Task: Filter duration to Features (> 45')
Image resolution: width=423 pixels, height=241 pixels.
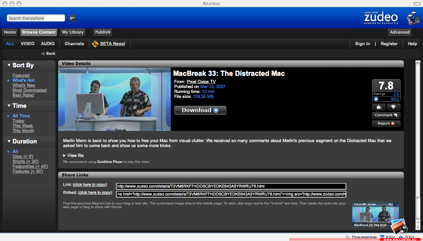Action: tap(27, 171)
